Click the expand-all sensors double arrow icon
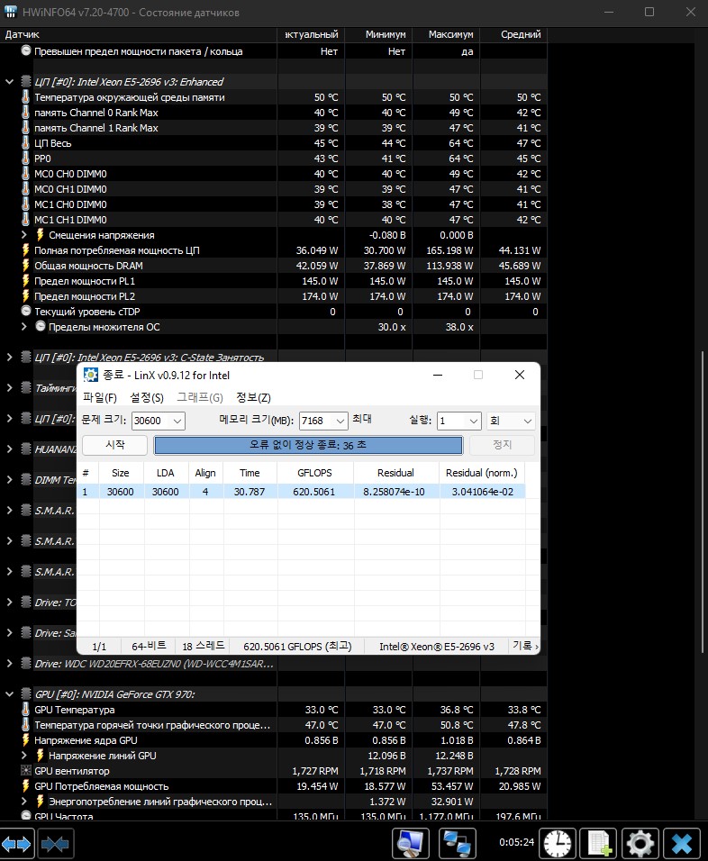Viewport: 708px width, 861px height. (17, 843)
